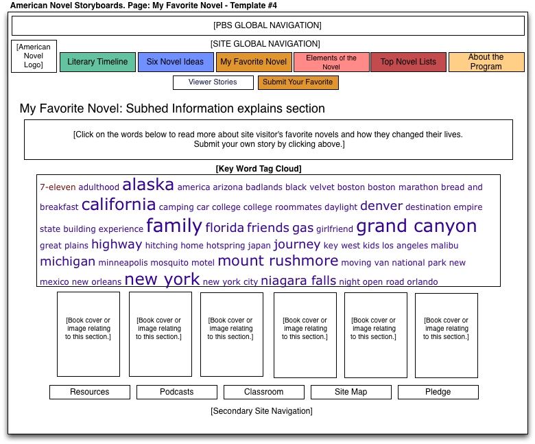Click the 'alaska' tag in cloud
Image resolution: width=535 pixels, height=444 pixels.
(148, 185)
